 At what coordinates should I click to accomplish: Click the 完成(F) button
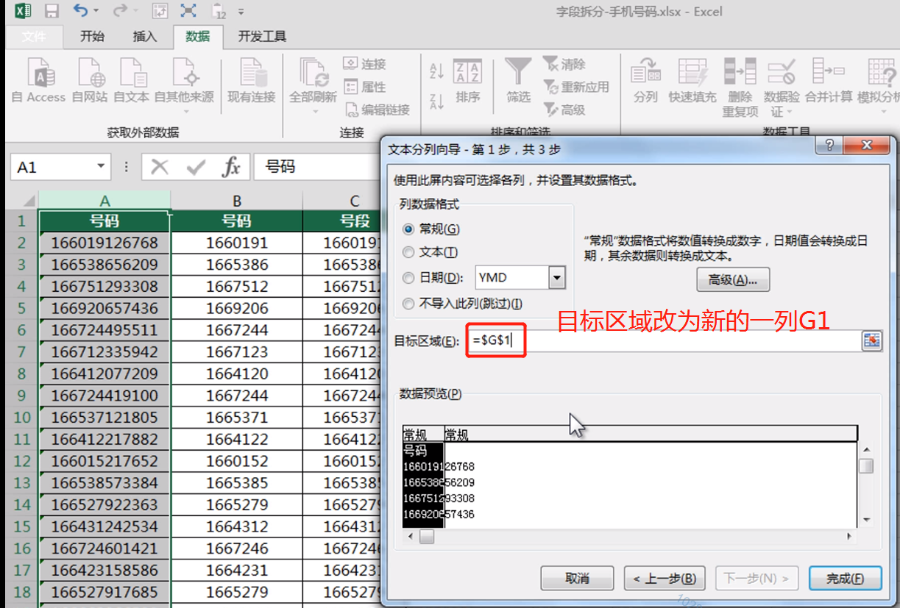(844, 579)
